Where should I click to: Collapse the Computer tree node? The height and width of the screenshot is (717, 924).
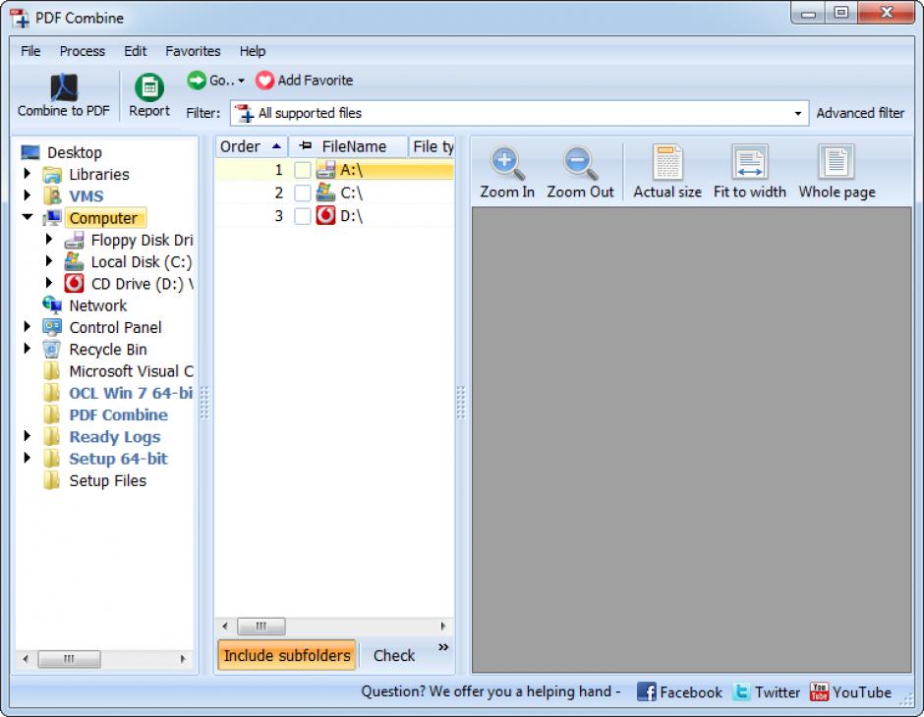click(x=28, y=218)
